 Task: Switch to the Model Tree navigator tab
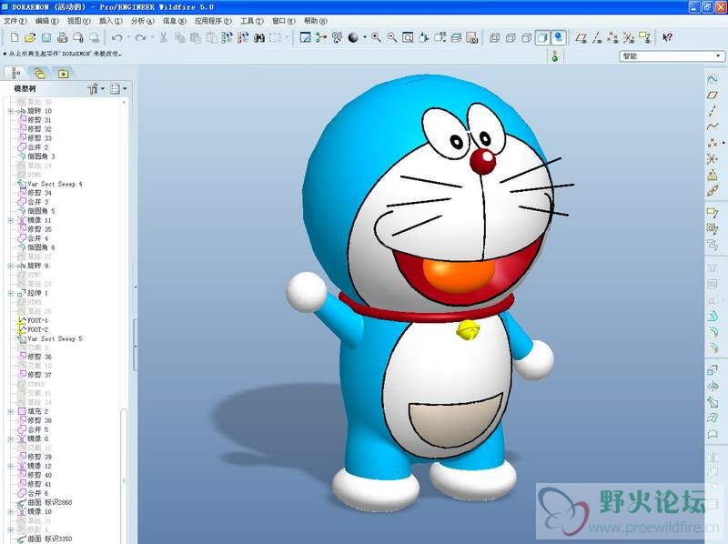16,73
